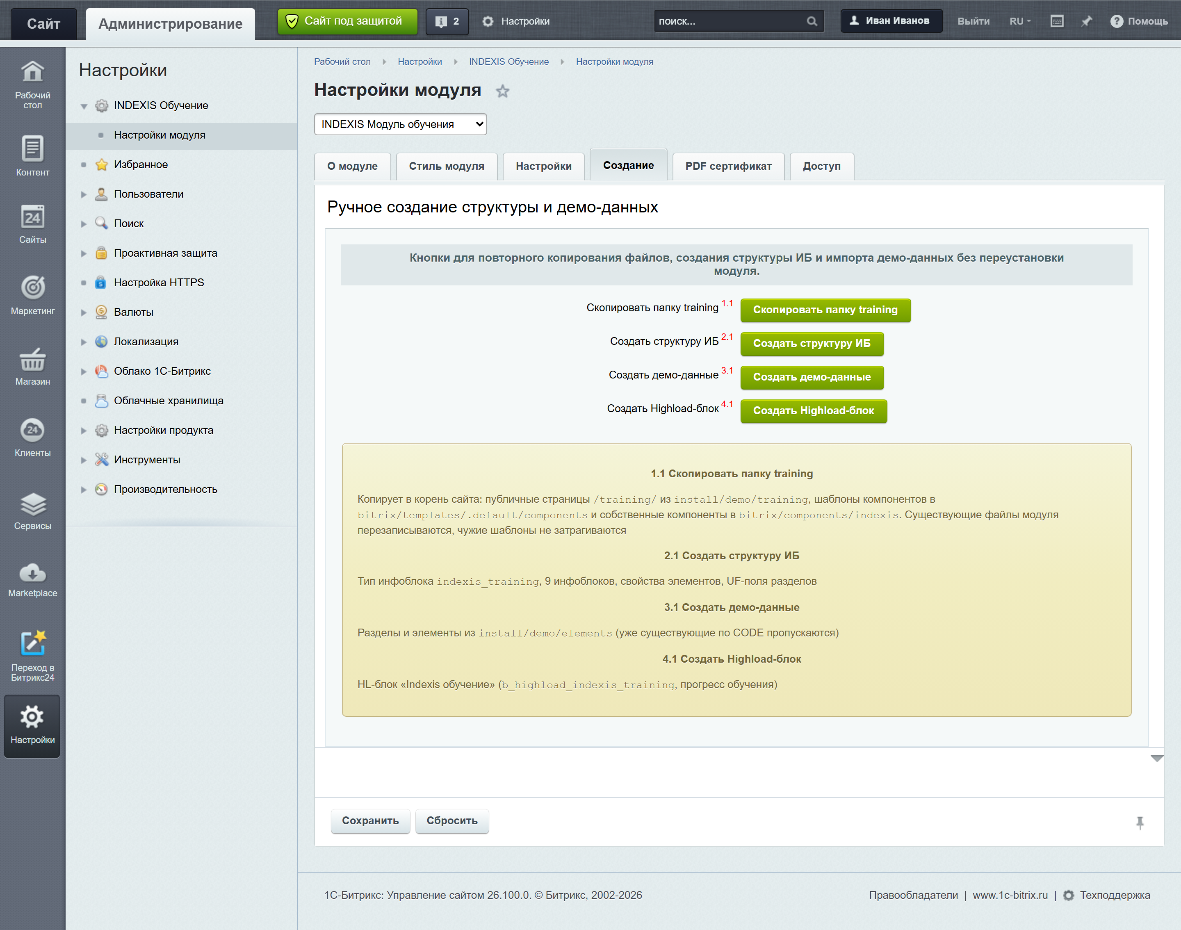The height and width of the screenshot is (930, 1181).
Task: Click Создать структуру ИБ button
Action: 812,344
